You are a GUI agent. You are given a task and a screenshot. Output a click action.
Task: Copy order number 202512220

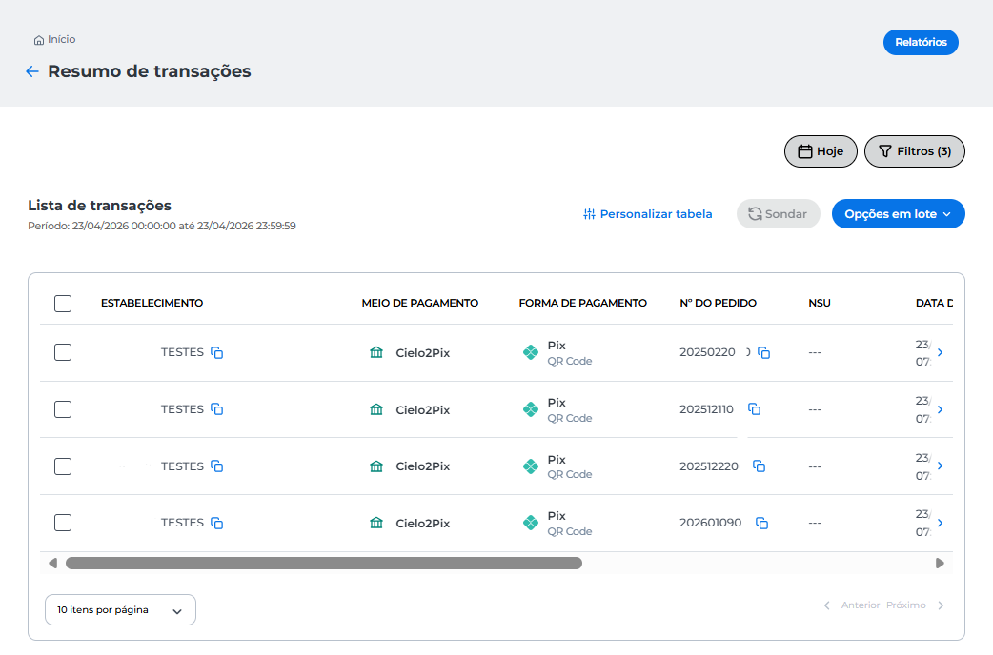coord(759,466)
